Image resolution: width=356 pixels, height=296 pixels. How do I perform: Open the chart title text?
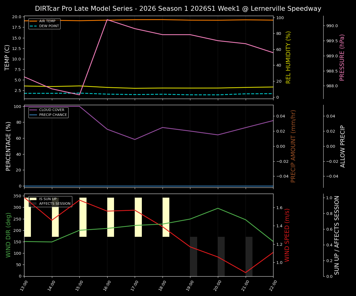click(x=178, y=9)
